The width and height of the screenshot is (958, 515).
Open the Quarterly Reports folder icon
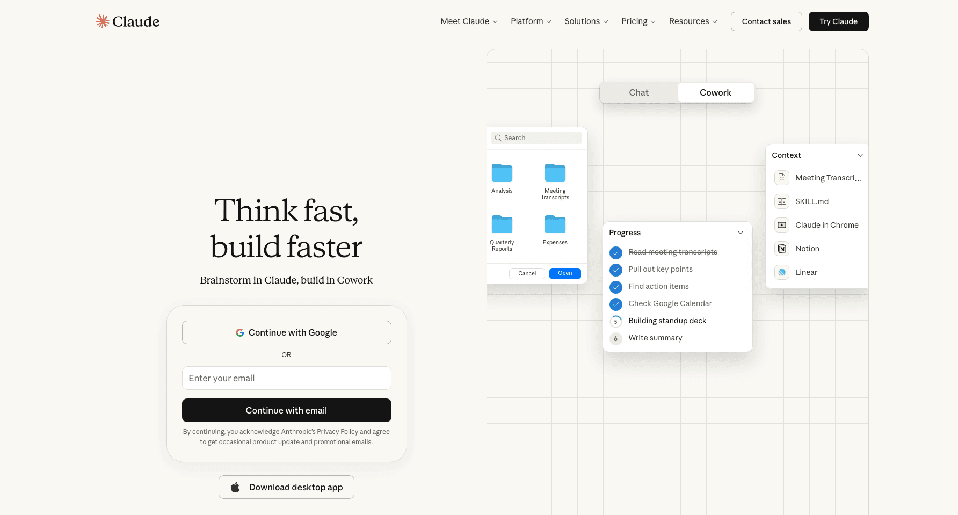click(502, 224)
